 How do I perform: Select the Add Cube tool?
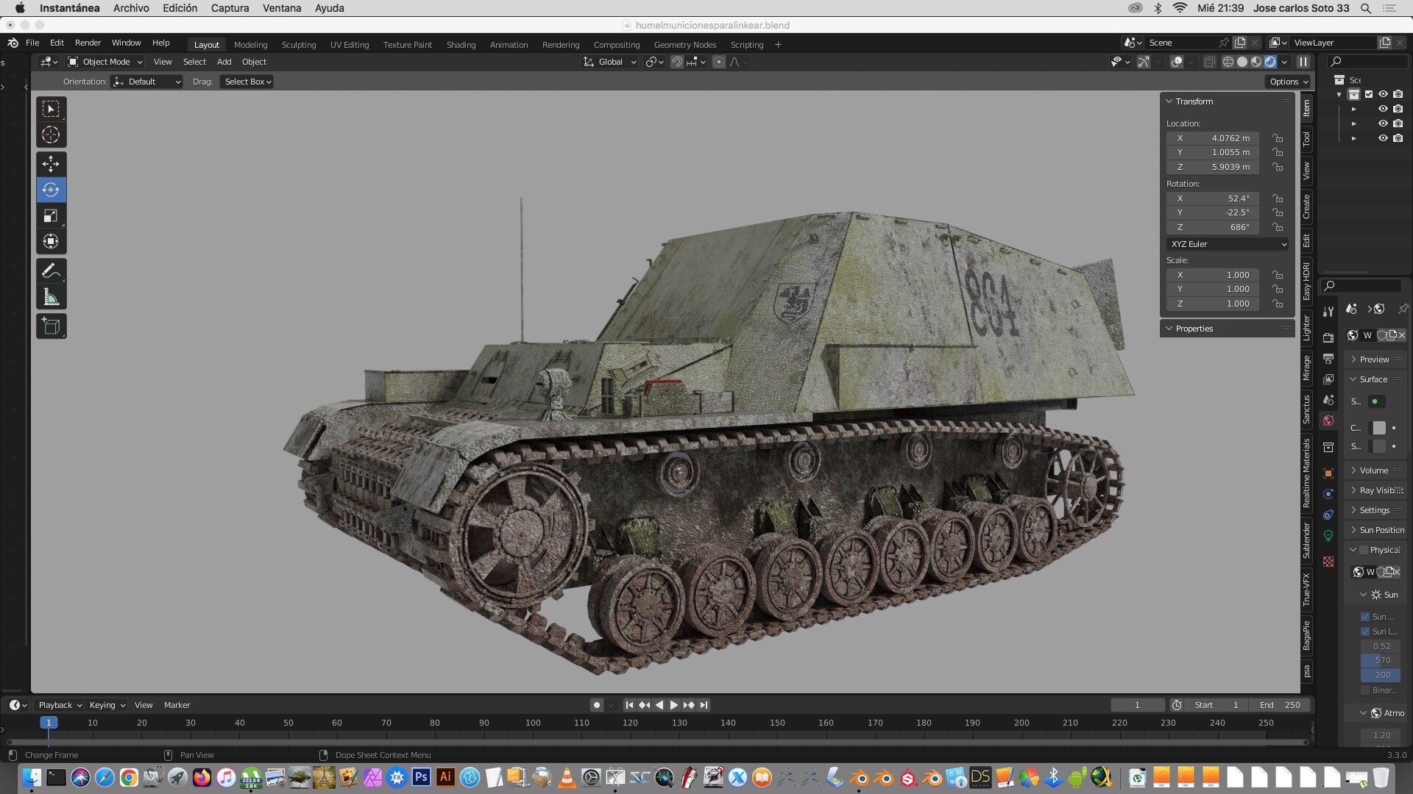[51, 326]
